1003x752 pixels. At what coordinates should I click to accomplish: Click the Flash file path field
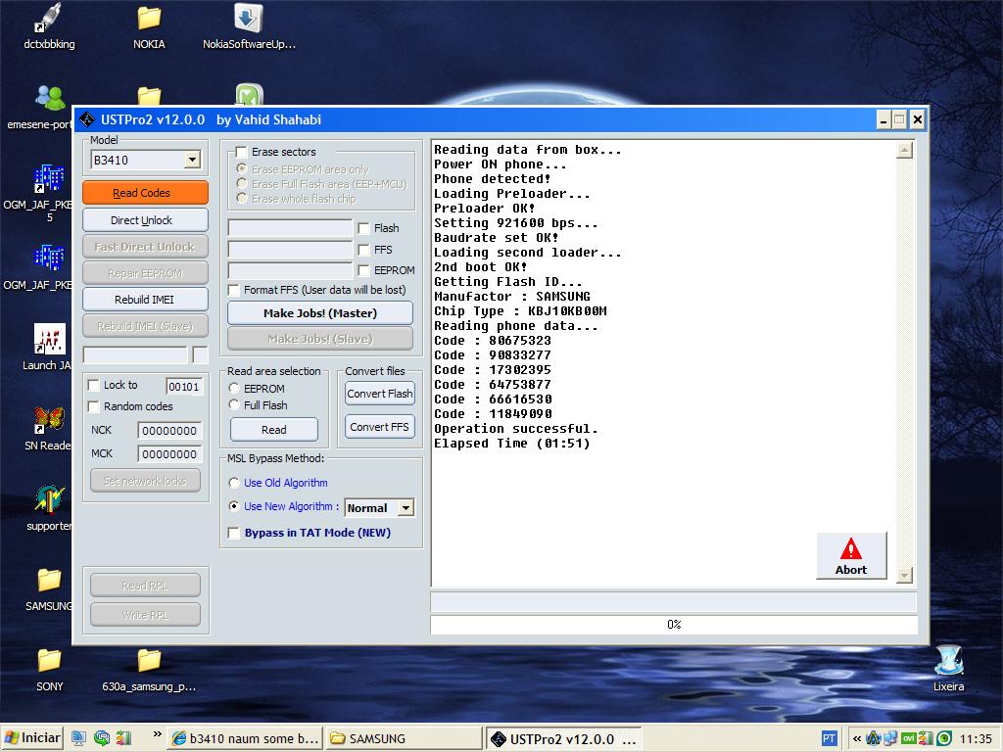click(290, 228)
